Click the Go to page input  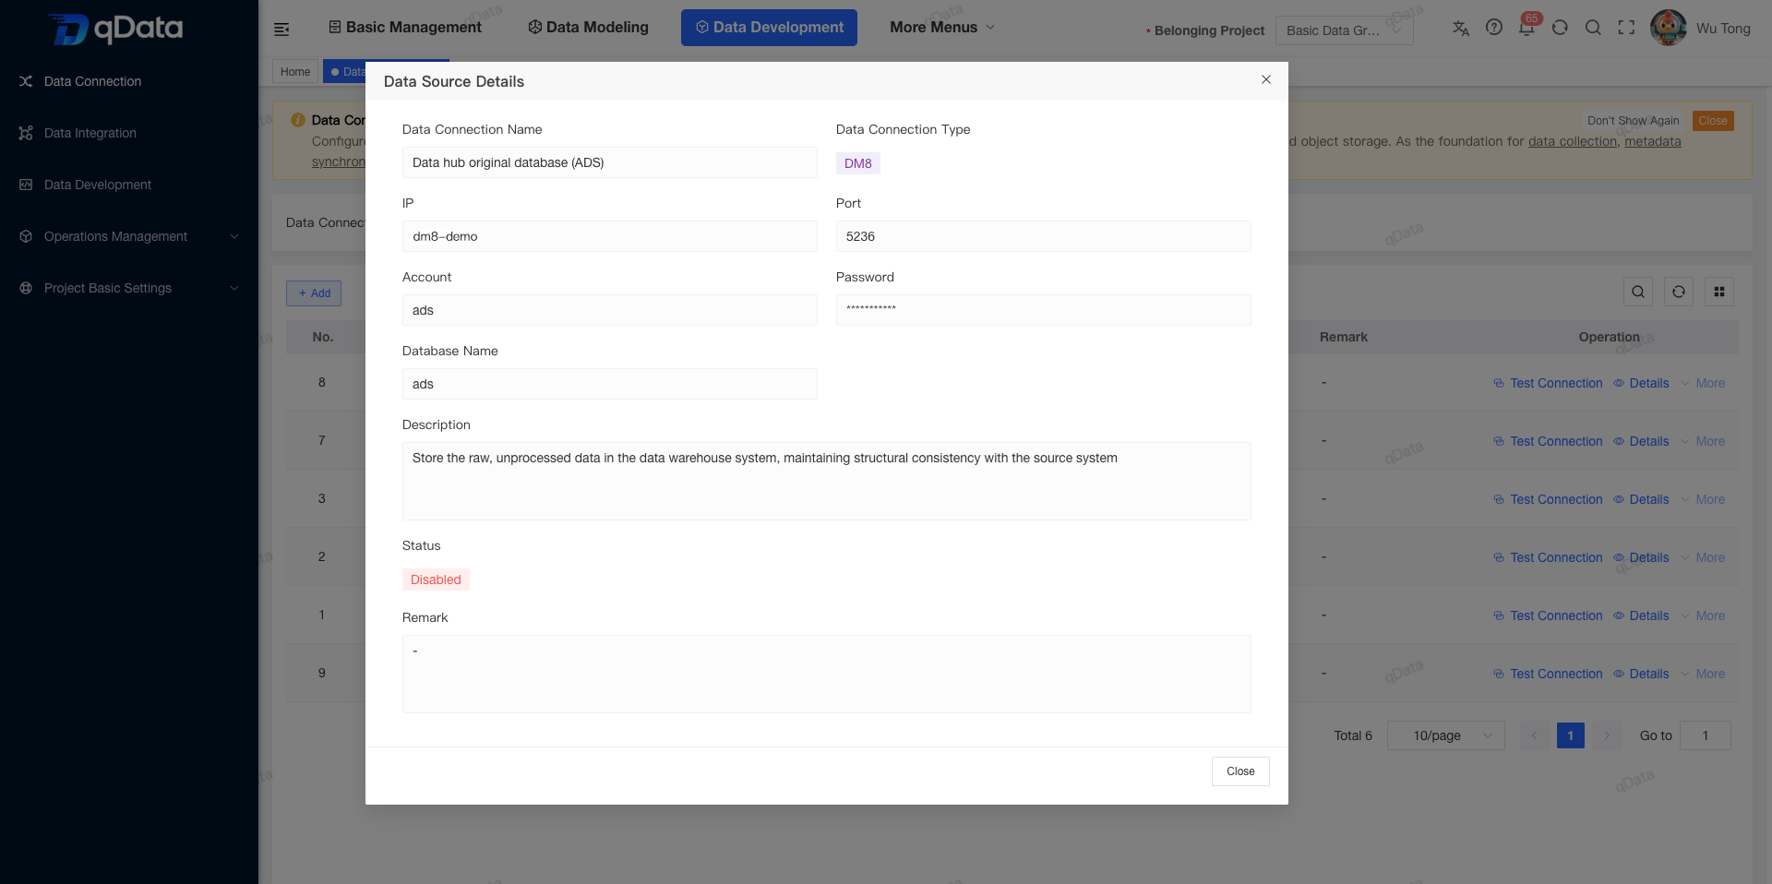coord(1706,735)
